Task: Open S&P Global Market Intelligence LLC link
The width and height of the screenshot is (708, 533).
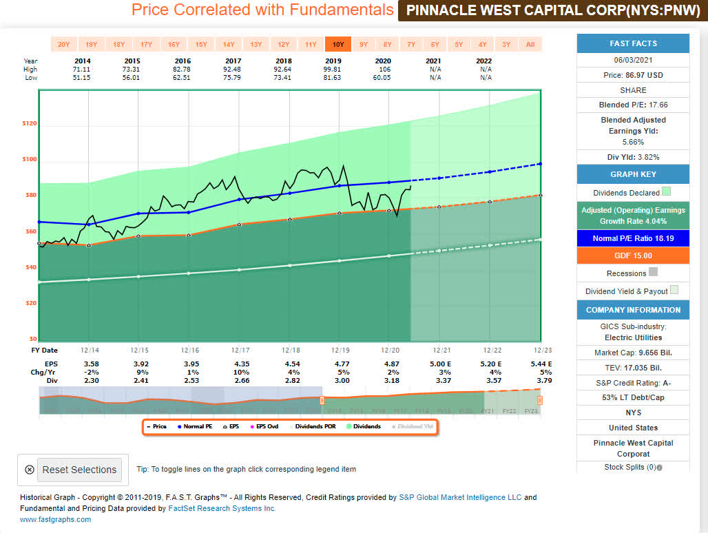Action: tap(460, 497)
